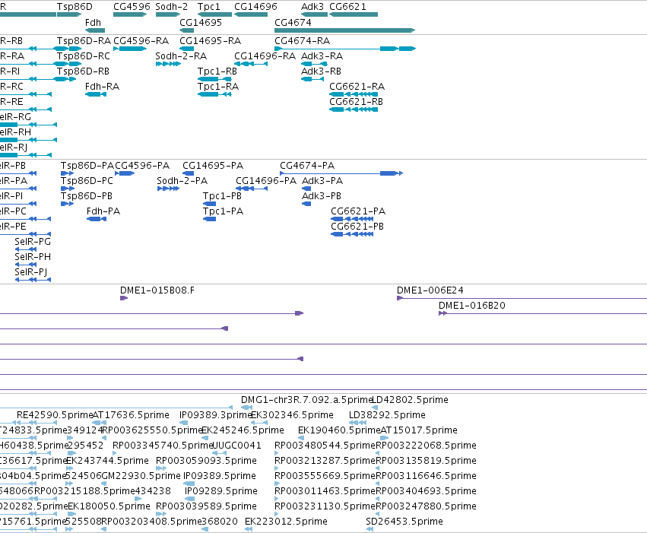Image resolution: width=647 pixels, height=533 pixels.
Task: Click the Tsp86D gene label
Action: tap(75, 7)
